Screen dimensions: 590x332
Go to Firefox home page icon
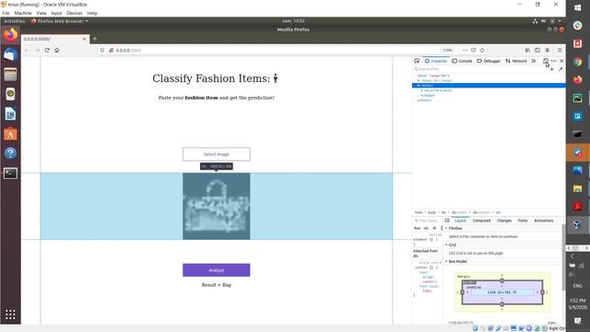point(57,50)
